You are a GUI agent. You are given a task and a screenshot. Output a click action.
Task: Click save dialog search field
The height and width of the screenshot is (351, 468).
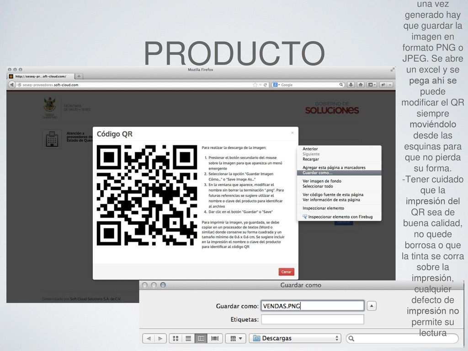[x=402, y=339]
